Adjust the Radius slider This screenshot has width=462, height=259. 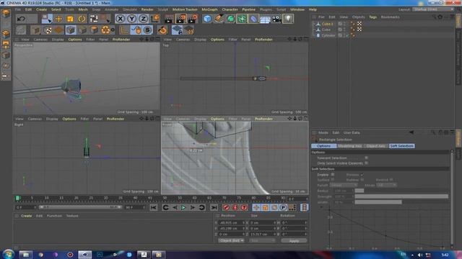point(401,191)
